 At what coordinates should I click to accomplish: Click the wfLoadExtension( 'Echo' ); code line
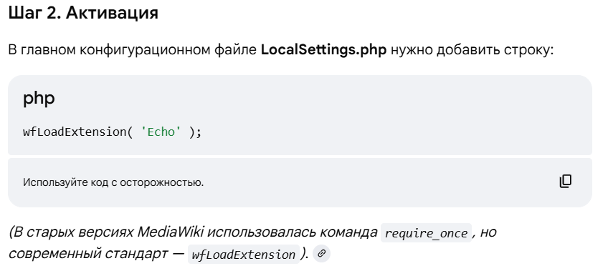tap(112, 132)
